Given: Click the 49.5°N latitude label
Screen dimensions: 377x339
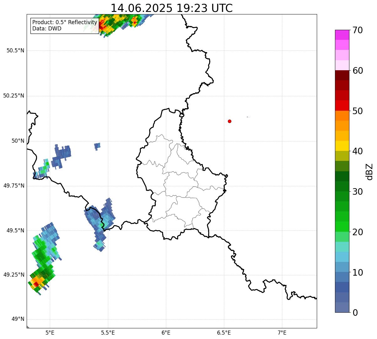Looking at the screenshot, I should click(15, 230).
